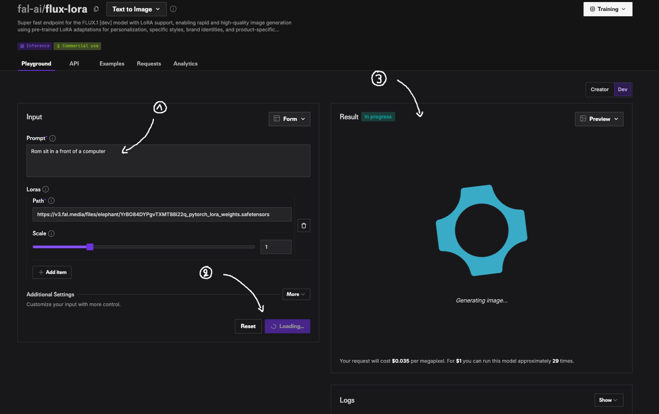
Task: Switch to the Examples tab
Action: pos(112,64)
